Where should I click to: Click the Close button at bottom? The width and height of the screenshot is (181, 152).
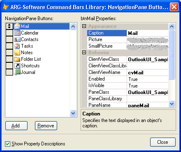point(163,142)
